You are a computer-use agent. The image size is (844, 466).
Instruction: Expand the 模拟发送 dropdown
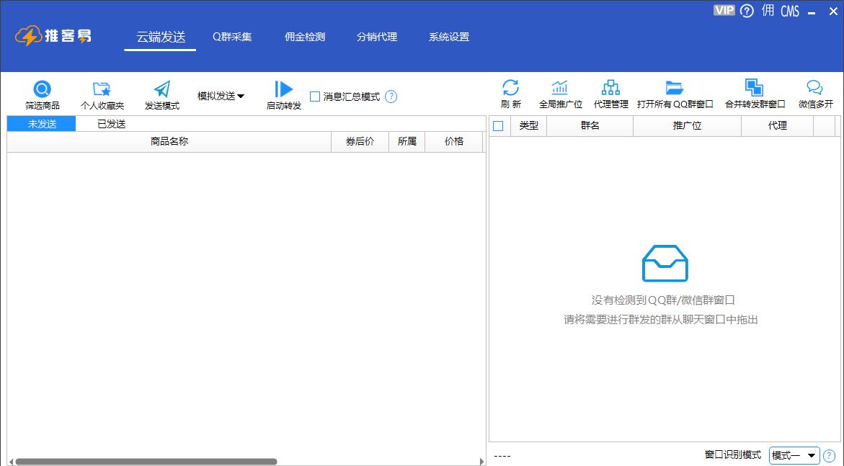point(221,96)
